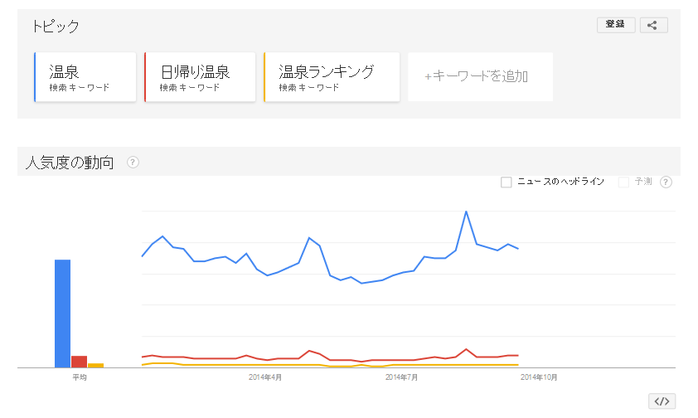This screenshot has width=698, height=418.
Task: Click the 2014年10月 axis label
Action: click(539, 377)
